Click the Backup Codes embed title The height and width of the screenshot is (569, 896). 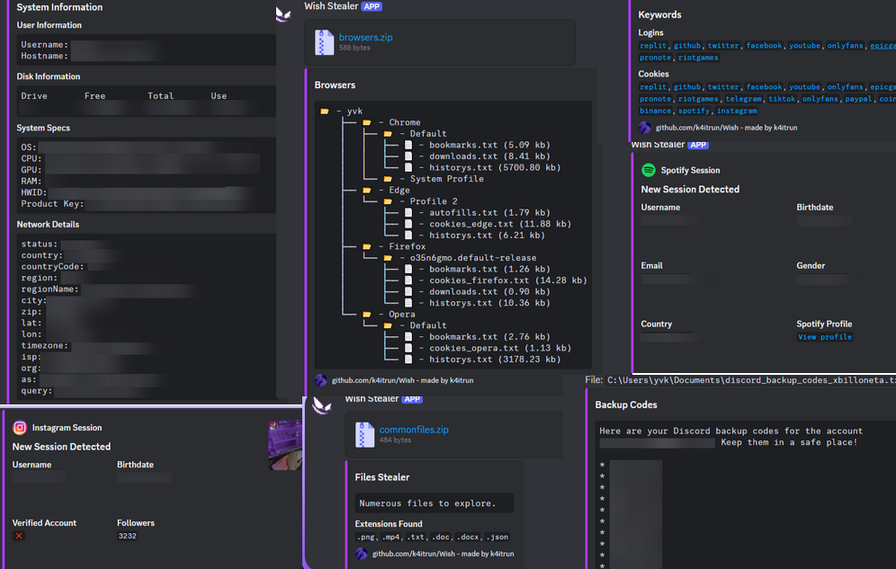coord(626,405)
